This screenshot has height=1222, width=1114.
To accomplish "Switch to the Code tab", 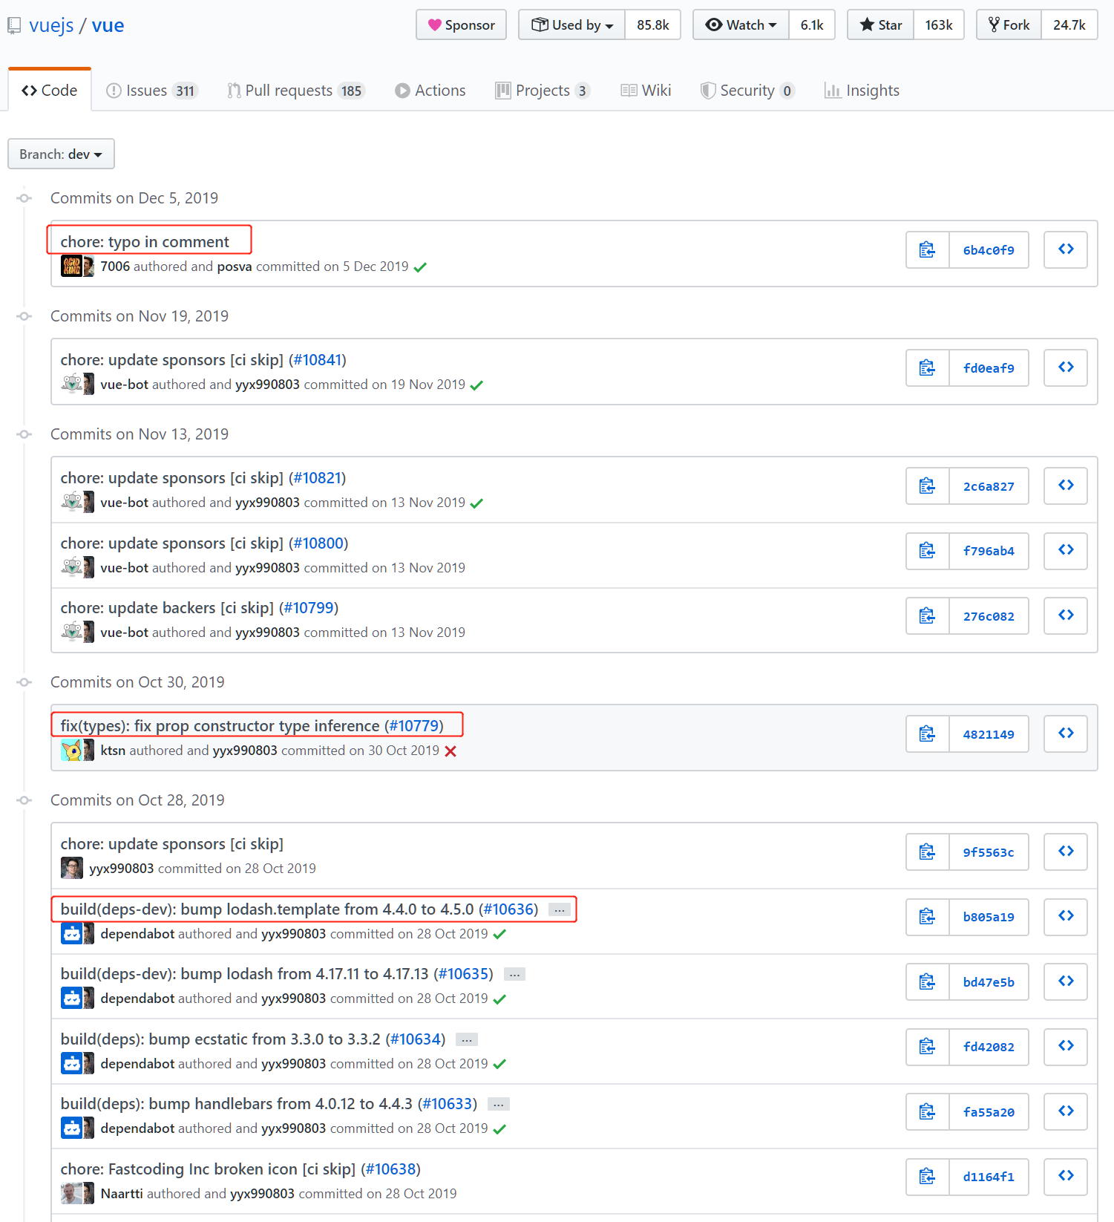I will pyautogui.click(x=50, y=90).
